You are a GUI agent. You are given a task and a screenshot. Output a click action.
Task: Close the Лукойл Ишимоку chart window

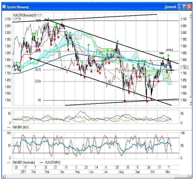[189, 7]
